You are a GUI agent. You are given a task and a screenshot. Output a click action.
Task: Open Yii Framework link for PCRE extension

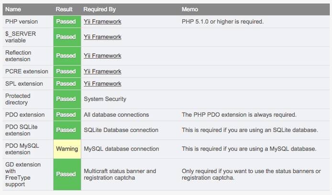(102, 72)
